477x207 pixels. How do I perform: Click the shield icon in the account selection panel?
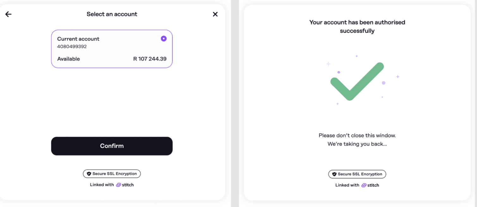[89, 174]
